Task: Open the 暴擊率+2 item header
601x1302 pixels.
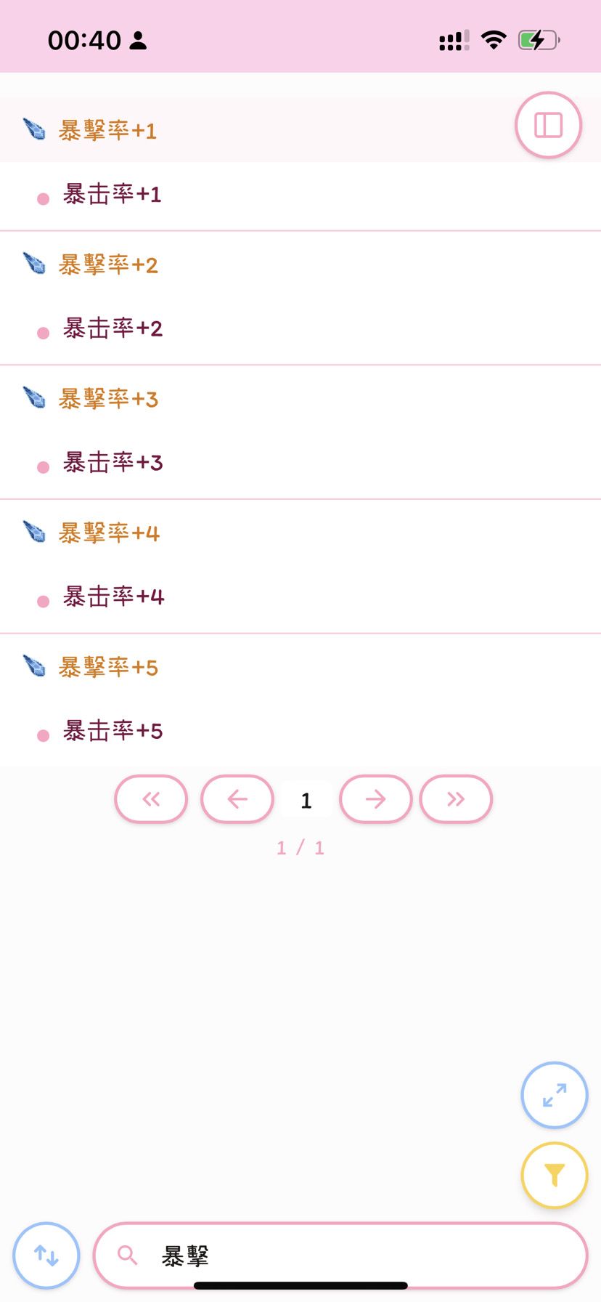Action: [108, 264]
